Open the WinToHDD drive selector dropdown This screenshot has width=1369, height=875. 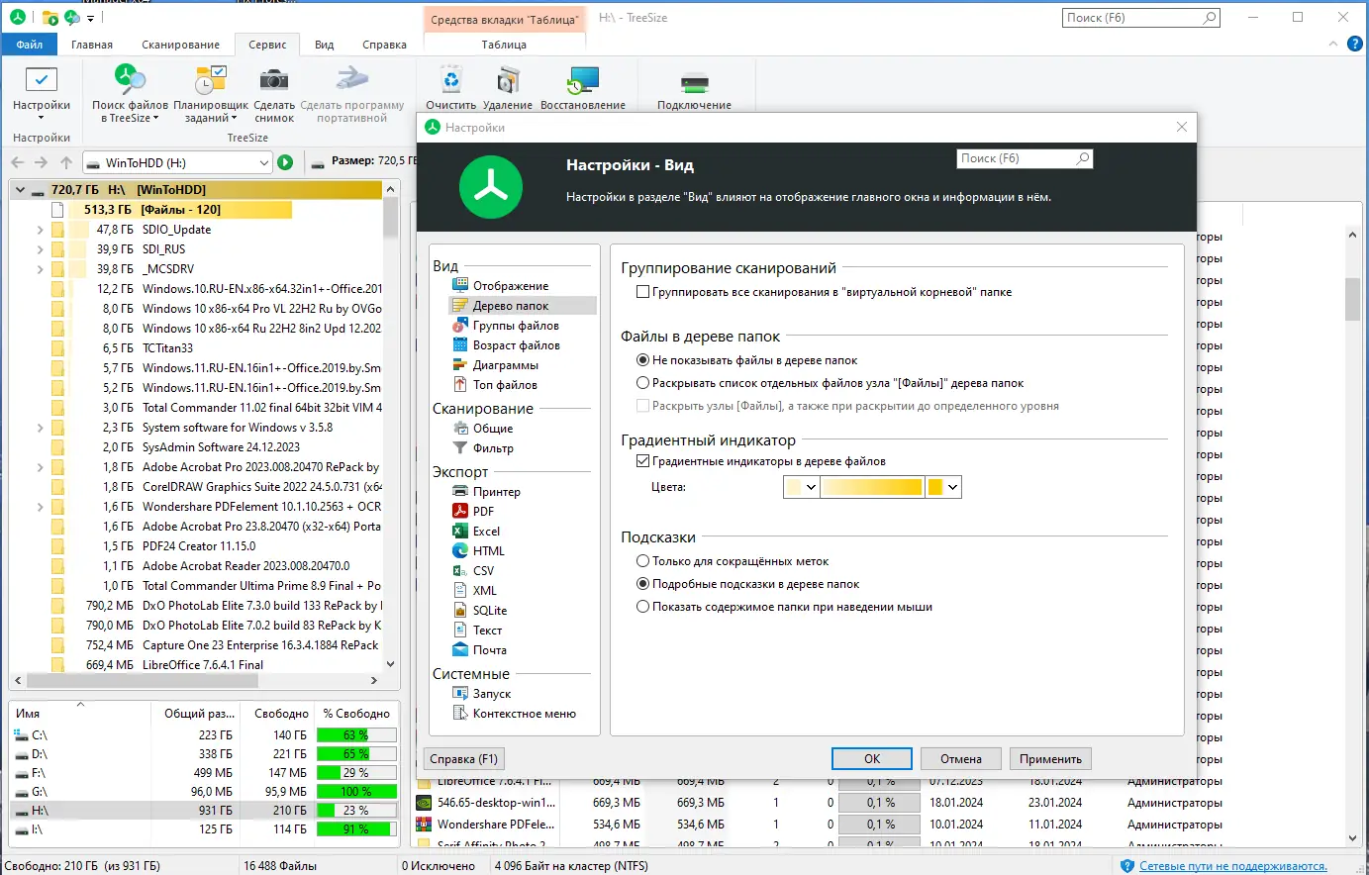[266, 161]
